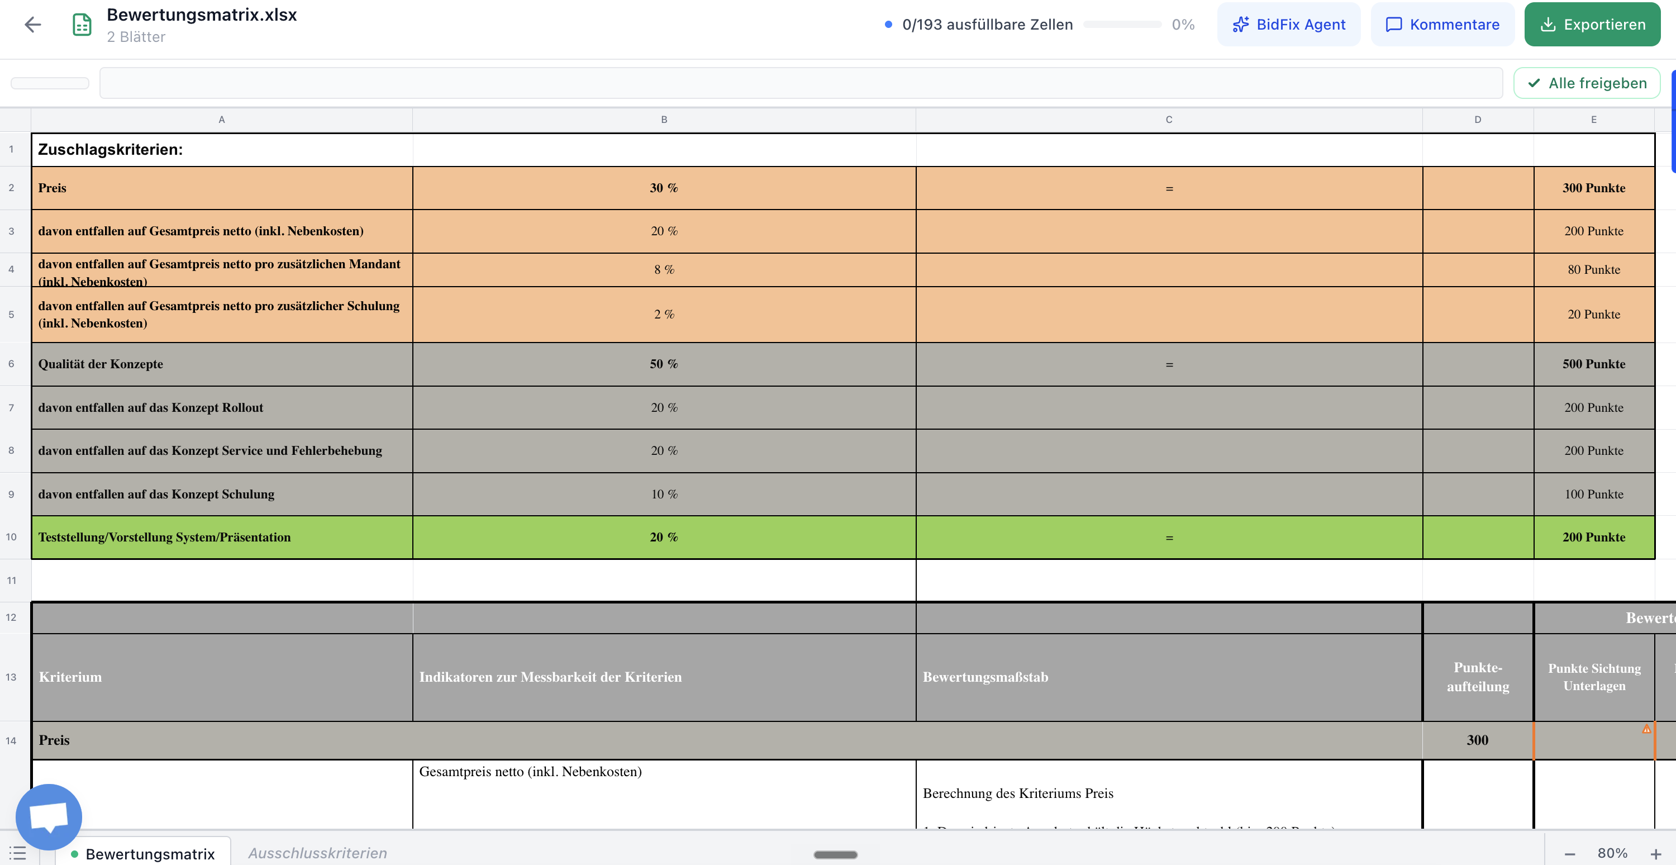Click the '80 Punkte' cell
Viewport: 1676px width, 865px height.
pyautogui.click(x=1594, y=269)
